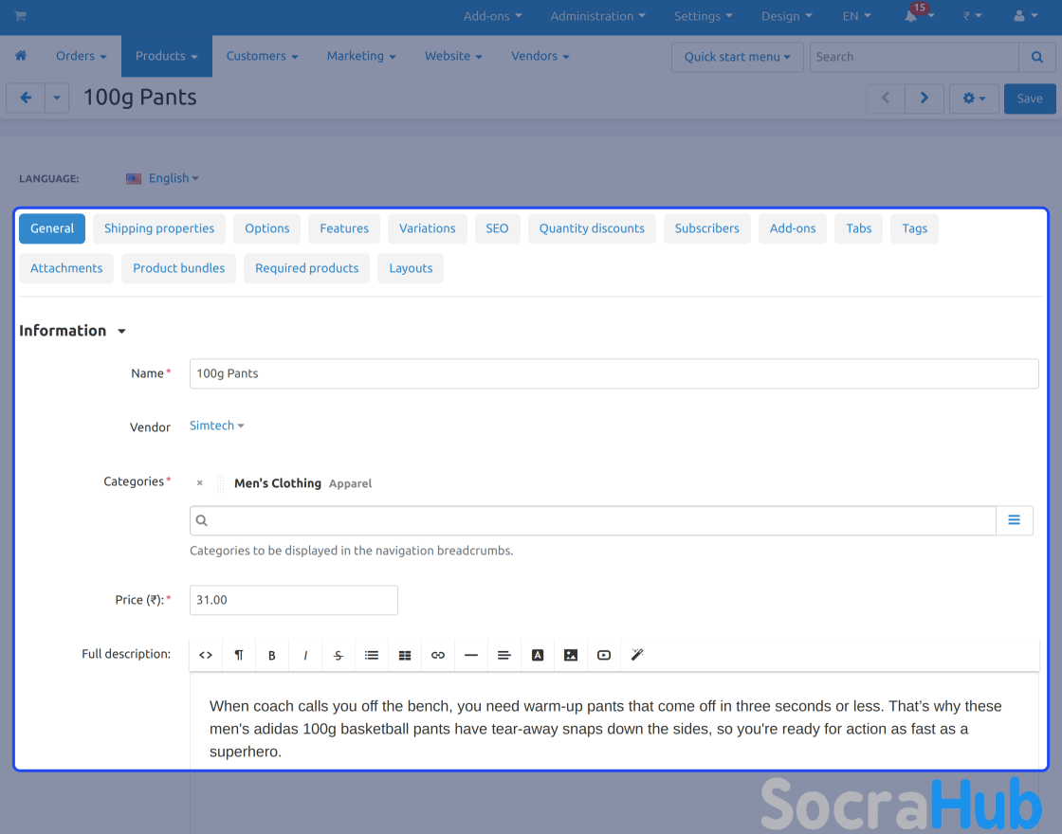Click the search magnifier button

(x=1036, y=57)
